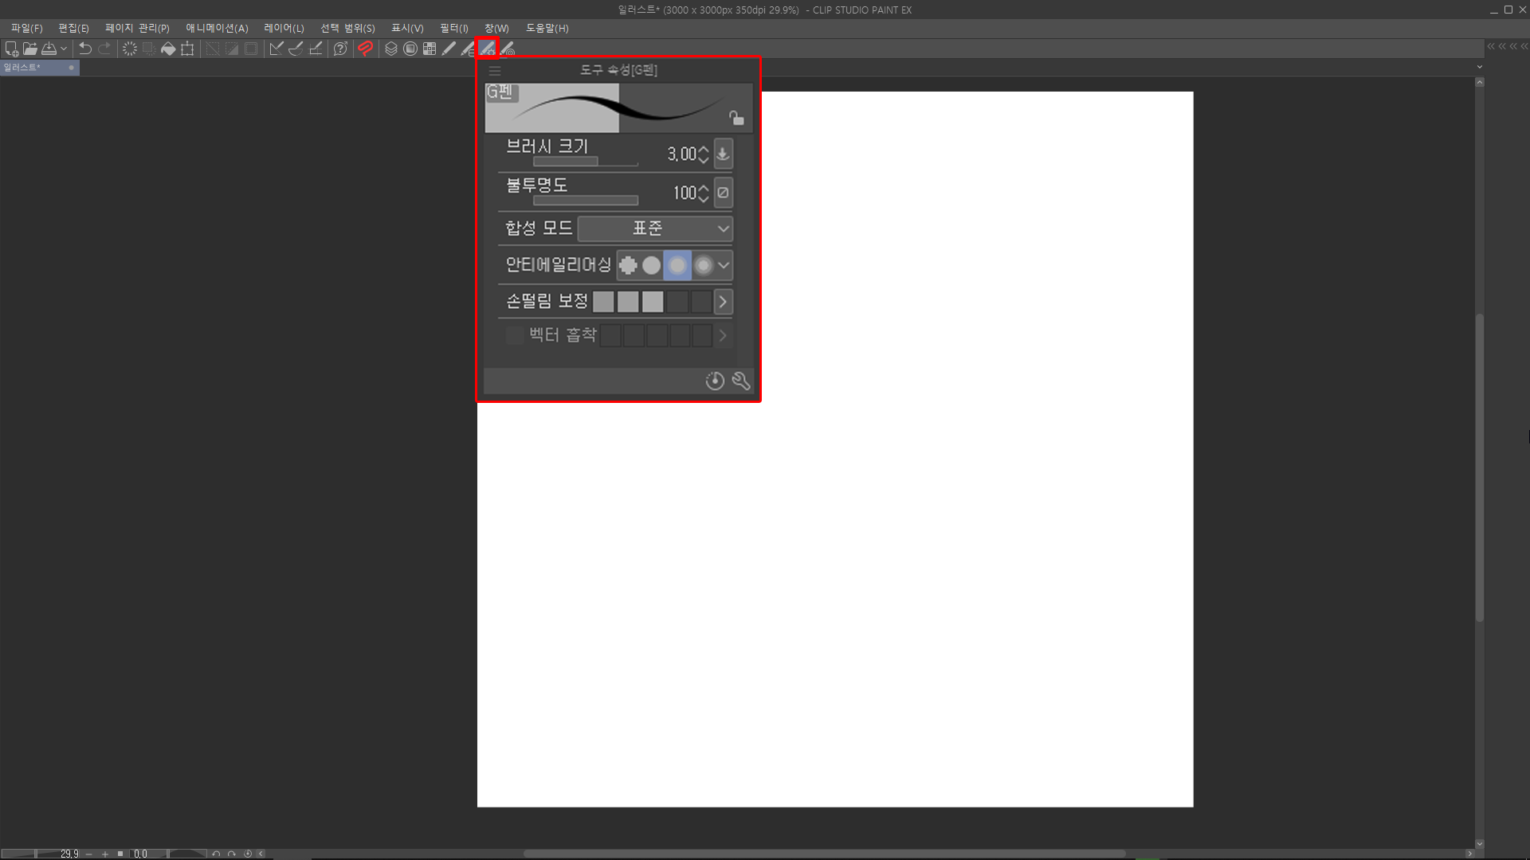The height and width of the screenshot is (860, 1530).
Task: Toggle the brush stroke preview lock icon
Action: [736, 118]
